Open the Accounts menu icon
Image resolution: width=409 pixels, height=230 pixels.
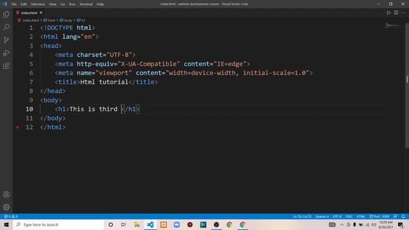[6, 194]
